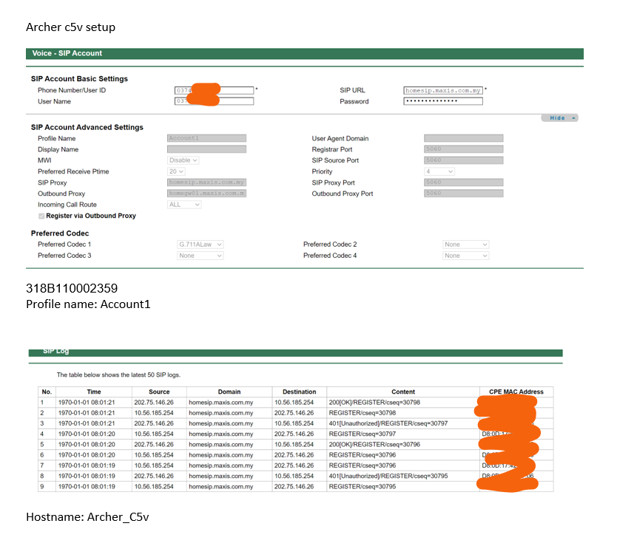Image resolution: width=617 pixels, height=560 pixels.
Task: Click the Hide advanced settings button
Action: pyautogui.click(x=559, y=118)
